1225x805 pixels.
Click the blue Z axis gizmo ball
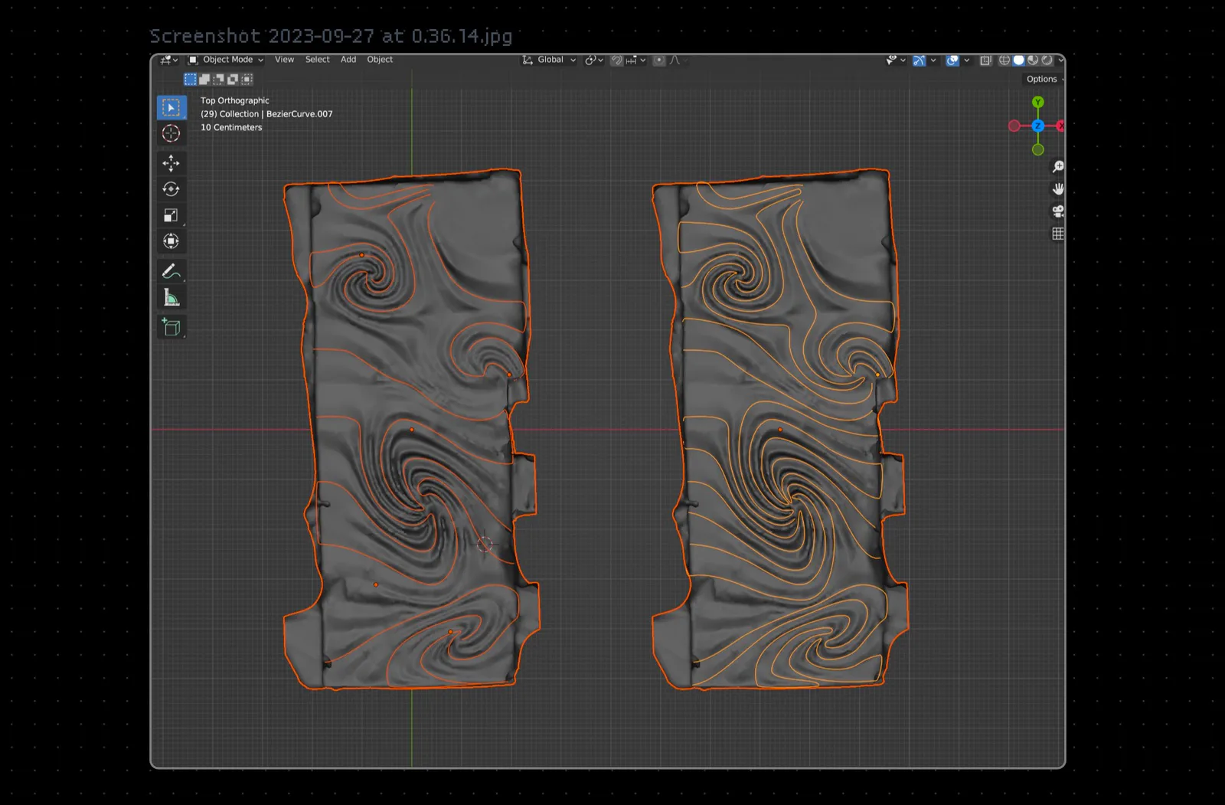[1038, 126]
